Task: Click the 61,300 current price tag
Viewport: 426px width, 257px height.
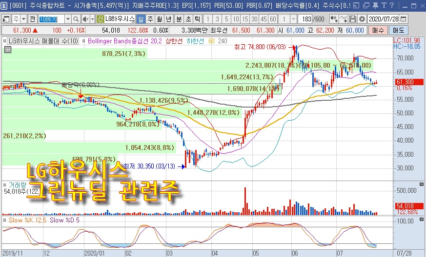Action: click(408, 82)
